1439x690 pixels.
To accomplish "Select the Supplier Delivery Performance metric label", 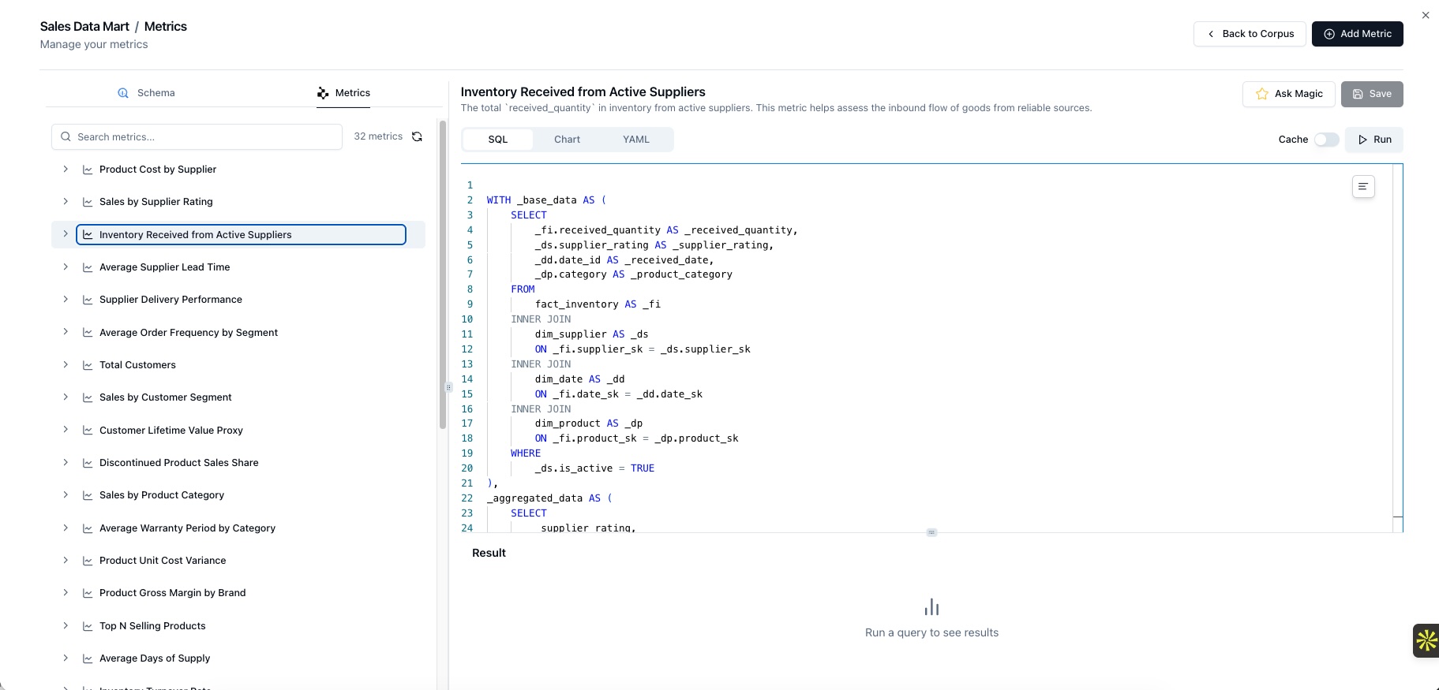I will click(x=171, y=300).
